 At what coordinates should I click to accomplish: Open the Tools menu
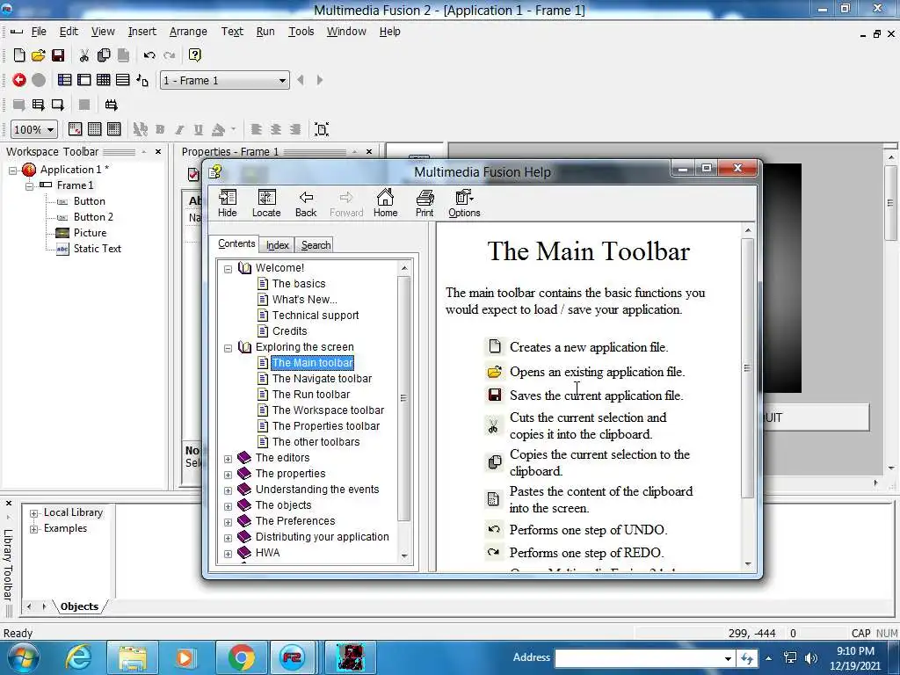(301, 32)
